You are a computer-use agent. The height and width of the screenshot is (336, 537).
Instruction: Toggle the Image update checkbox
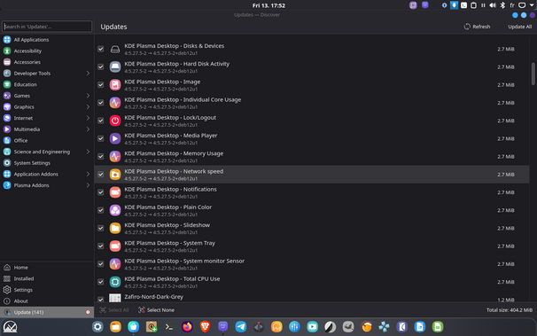(101, 84)
